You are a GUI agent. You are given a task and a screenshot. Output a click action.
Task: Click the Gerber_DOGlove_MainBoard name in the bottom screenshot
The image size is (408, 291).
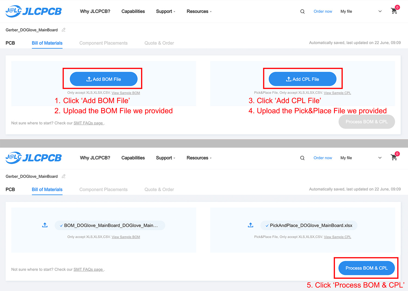click(x=32, y=176)
